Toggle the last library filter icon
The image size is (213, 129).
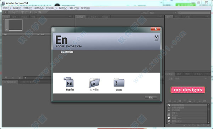click(x=205, y=101)
